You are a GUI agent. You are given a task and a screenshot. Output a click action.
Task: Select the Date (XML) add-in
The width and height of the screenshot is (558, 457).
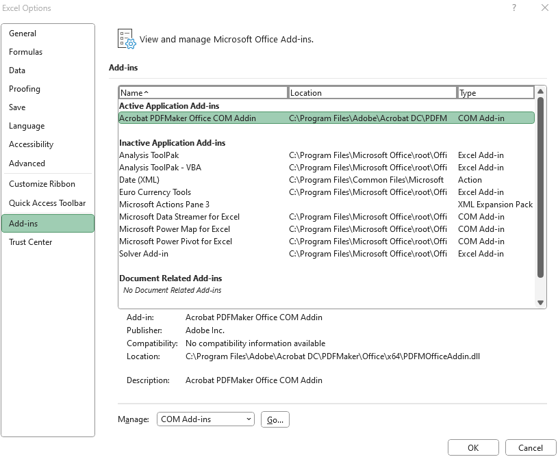pos(327,180)
